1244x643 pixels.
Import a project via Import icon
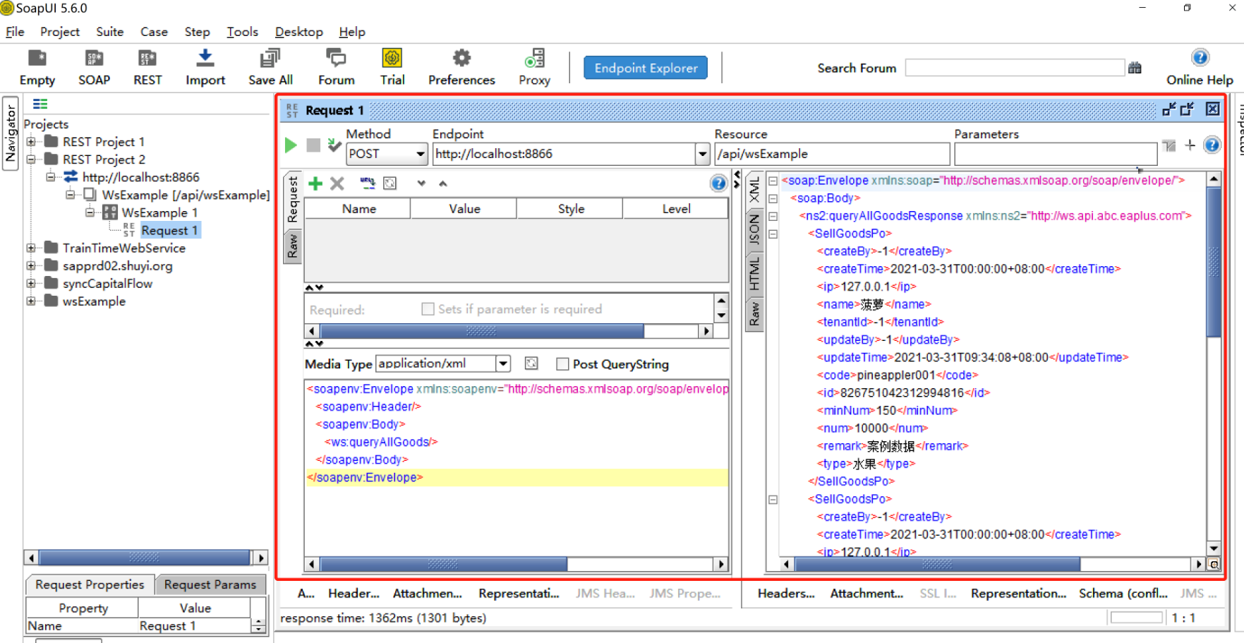(x=205, y=68)
